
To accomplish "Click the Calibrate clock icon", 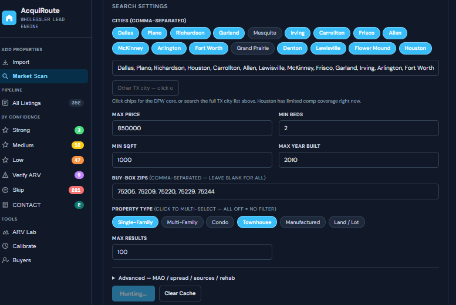I will click(x=5, y=246).
